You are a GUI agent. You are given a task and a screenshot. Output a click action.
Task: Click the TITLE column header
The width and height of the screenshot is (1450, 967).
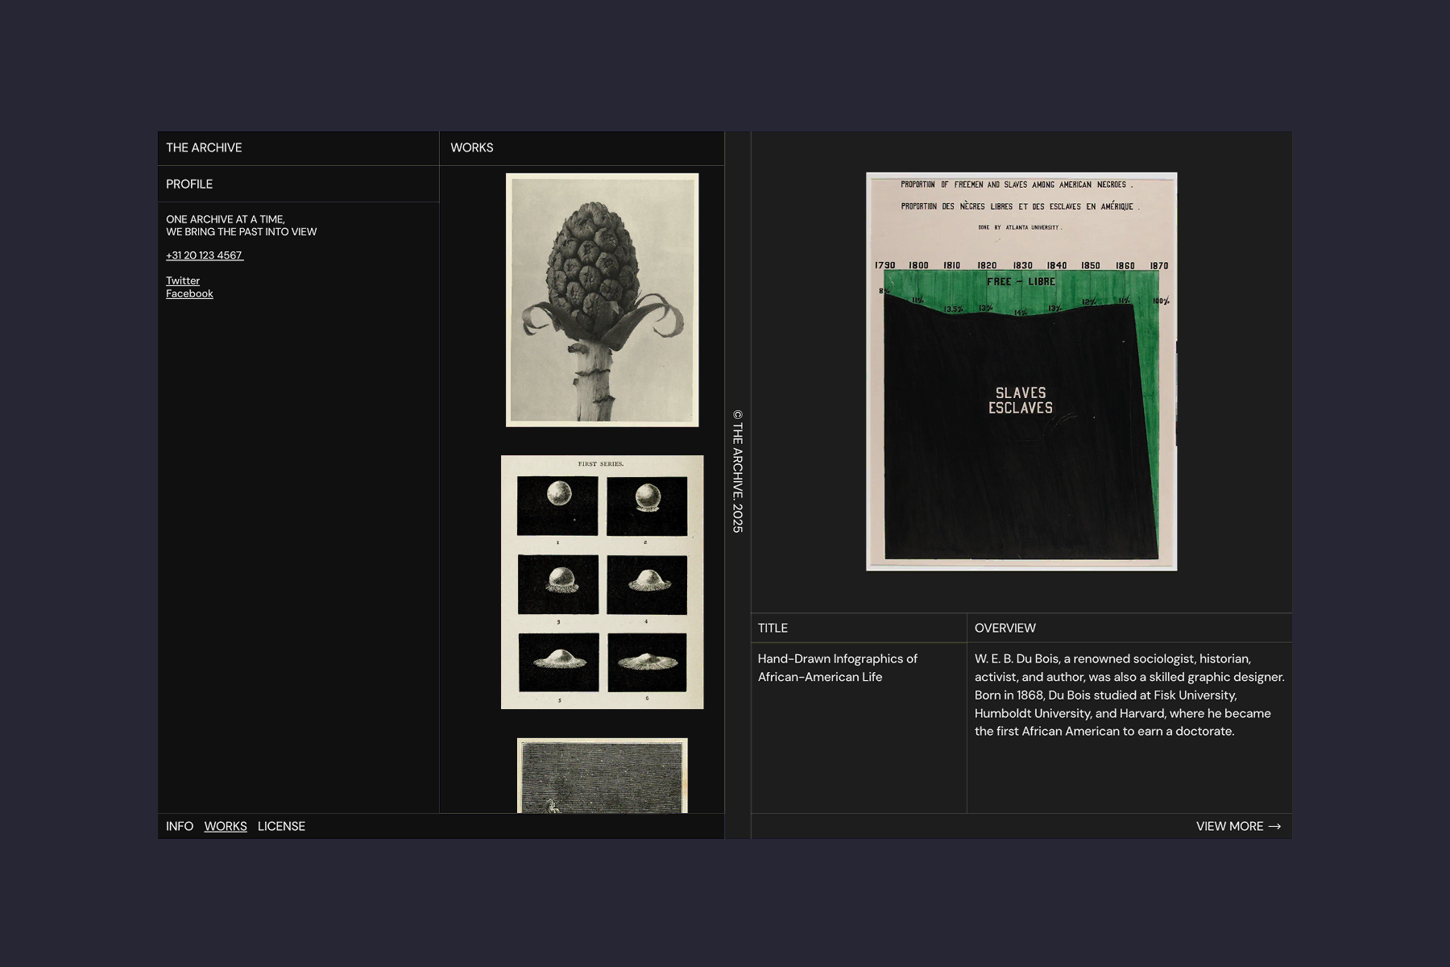[773, 628]
